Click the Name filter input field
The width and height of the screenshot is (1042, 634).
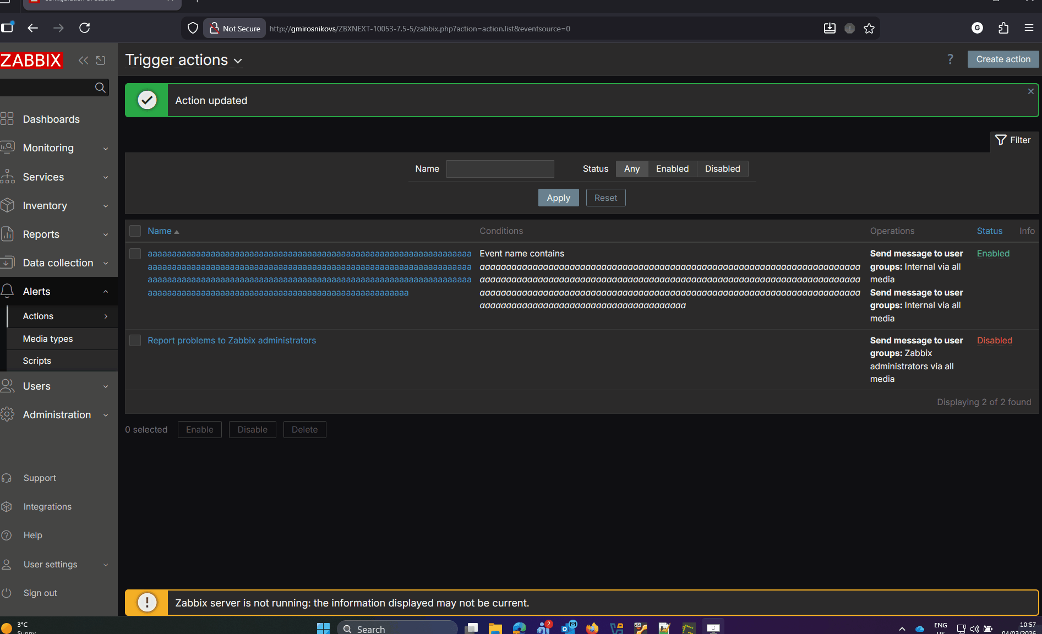pos(500,169)
